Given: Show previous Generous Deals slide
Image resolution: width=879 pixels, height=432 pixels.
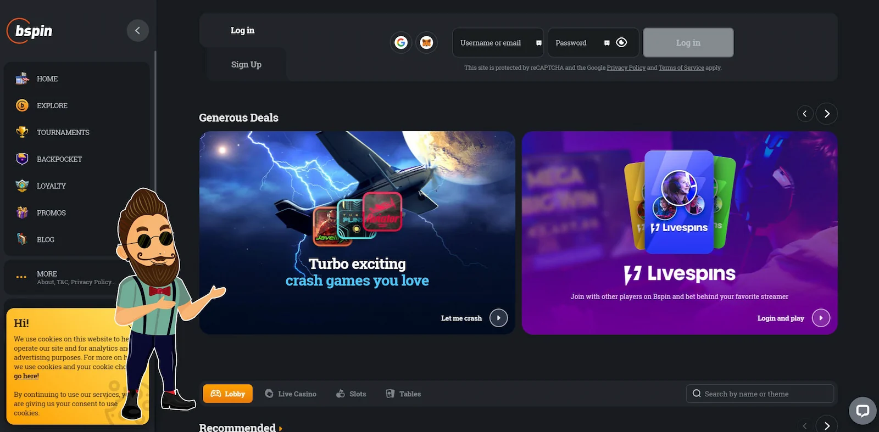Looking at the screenshot, I should tap(805, 114).
